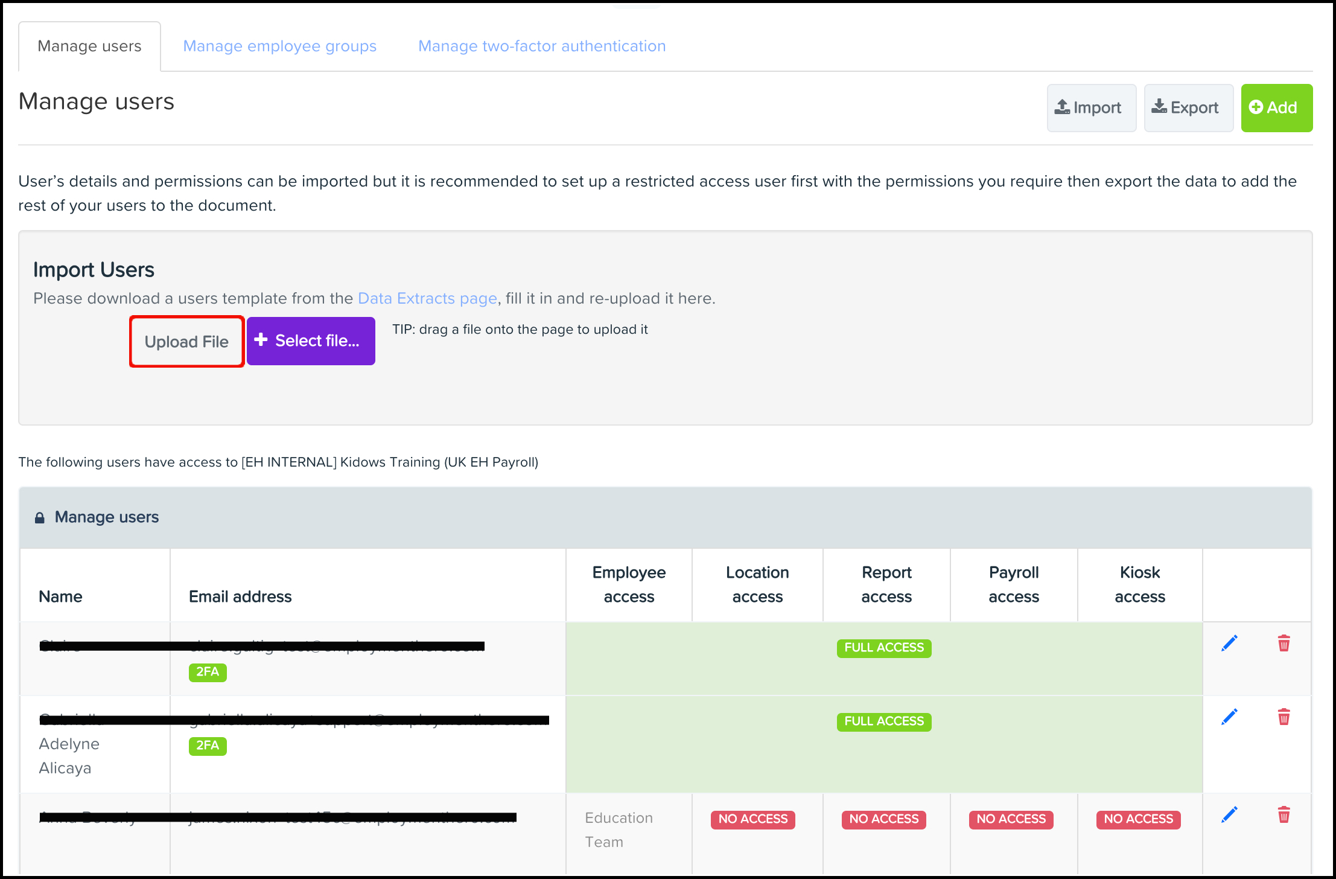Click the Upload File label

(x=186, y=342)
